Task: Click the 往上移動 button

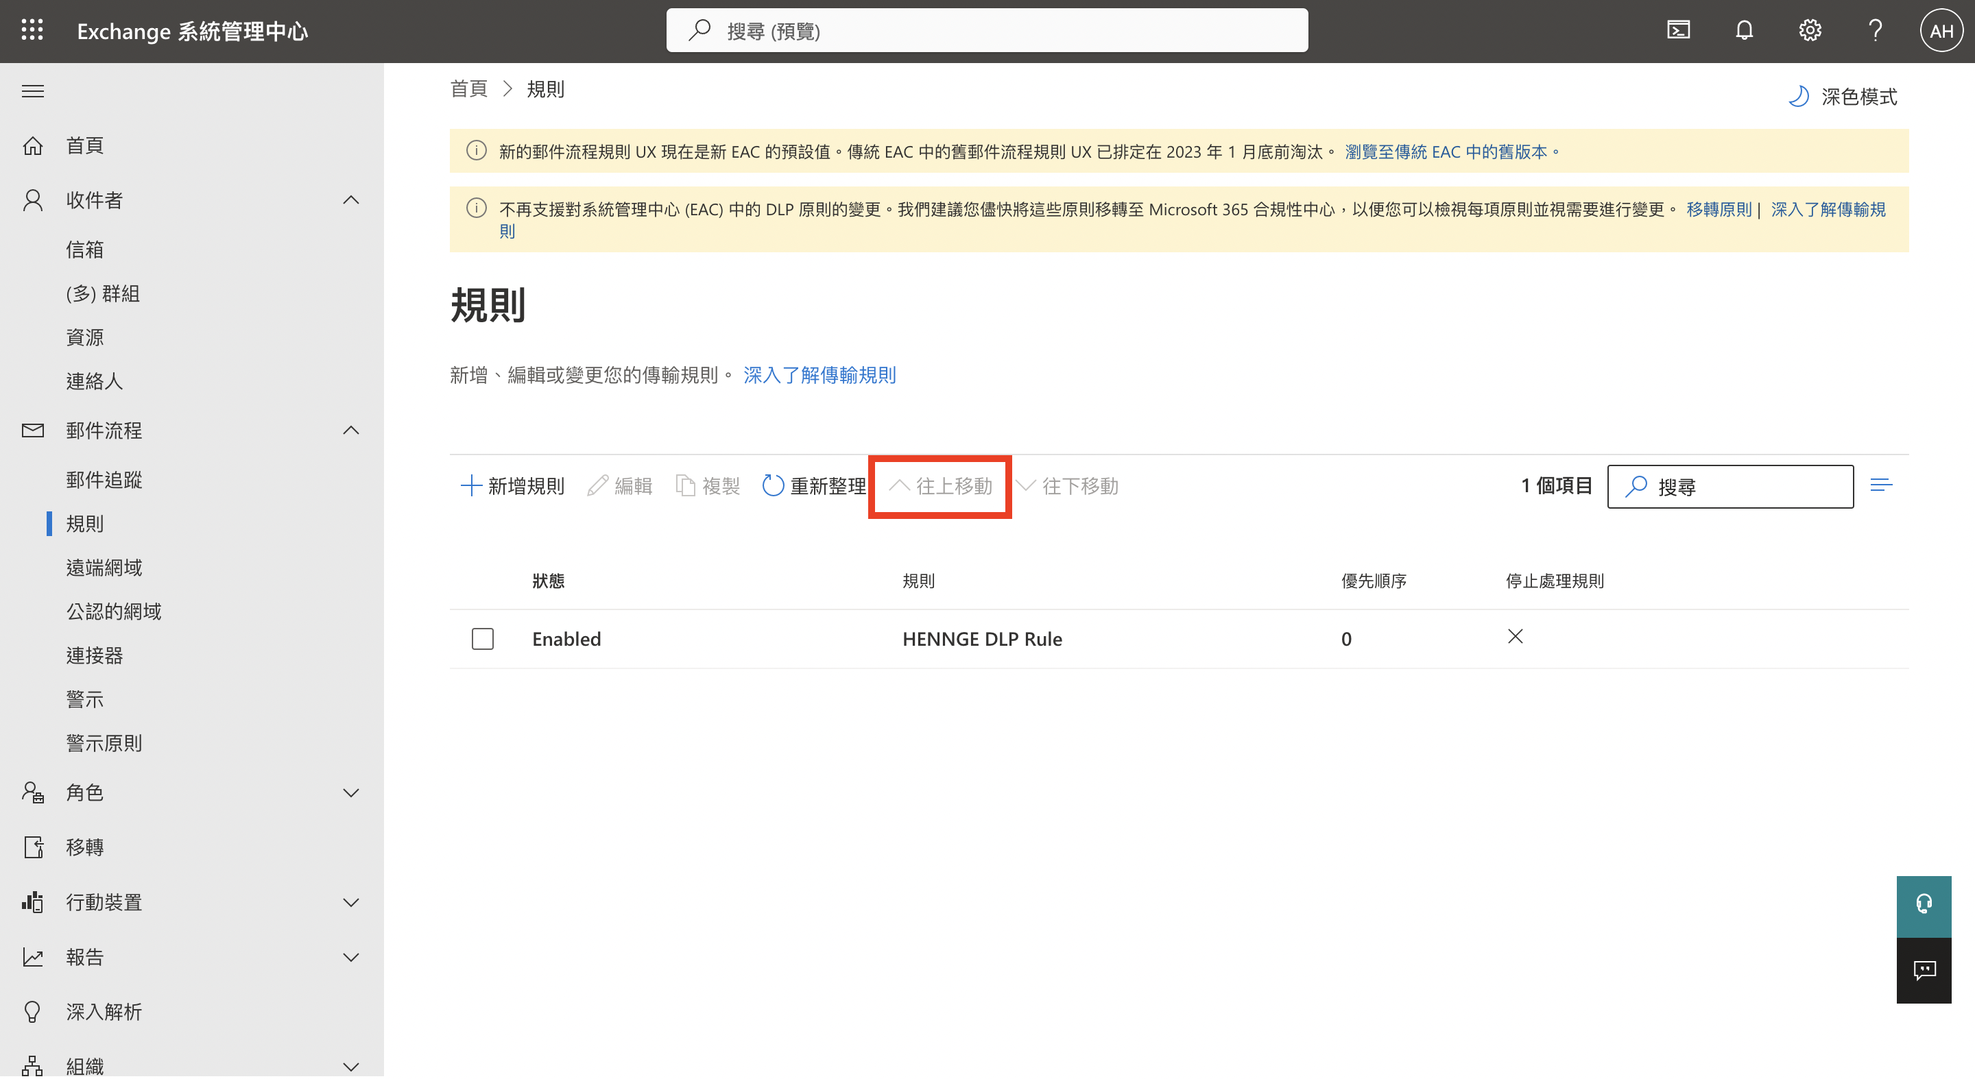Action: (940, 486)
